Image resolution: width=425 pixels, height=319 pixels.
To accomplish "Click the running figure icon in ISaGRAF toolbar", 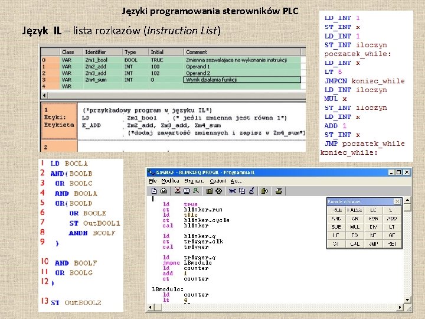I will [x=196, y=191].
